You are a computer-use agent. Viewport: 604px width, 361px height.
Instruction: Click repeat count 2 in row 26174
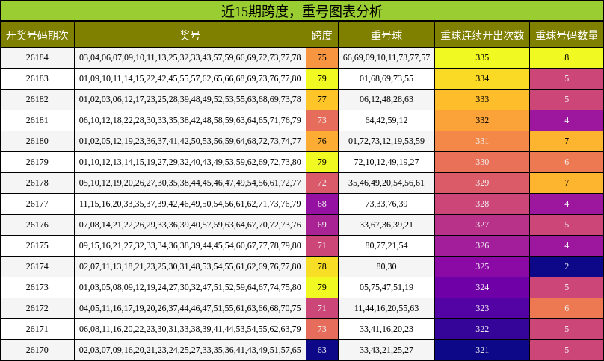tap(567, 266)
